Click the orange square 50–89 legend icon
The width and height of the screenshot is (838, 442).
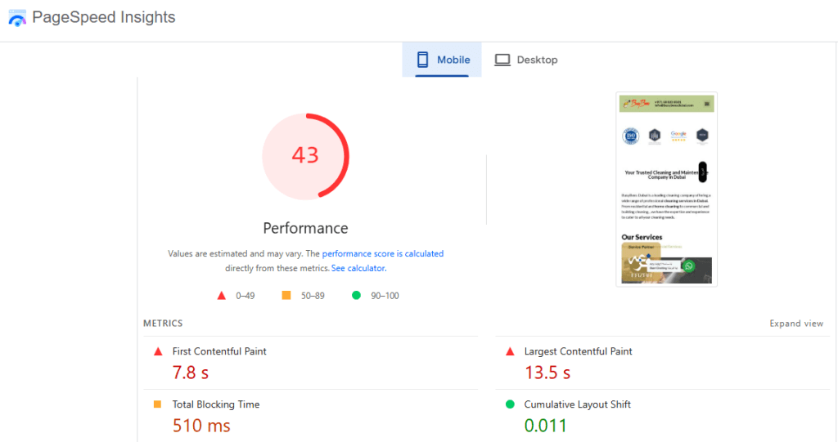[286, 295]
